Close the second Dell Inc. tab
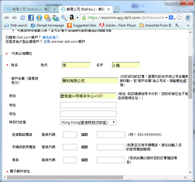This screenshot has width=195, height=182. [109, 9]
